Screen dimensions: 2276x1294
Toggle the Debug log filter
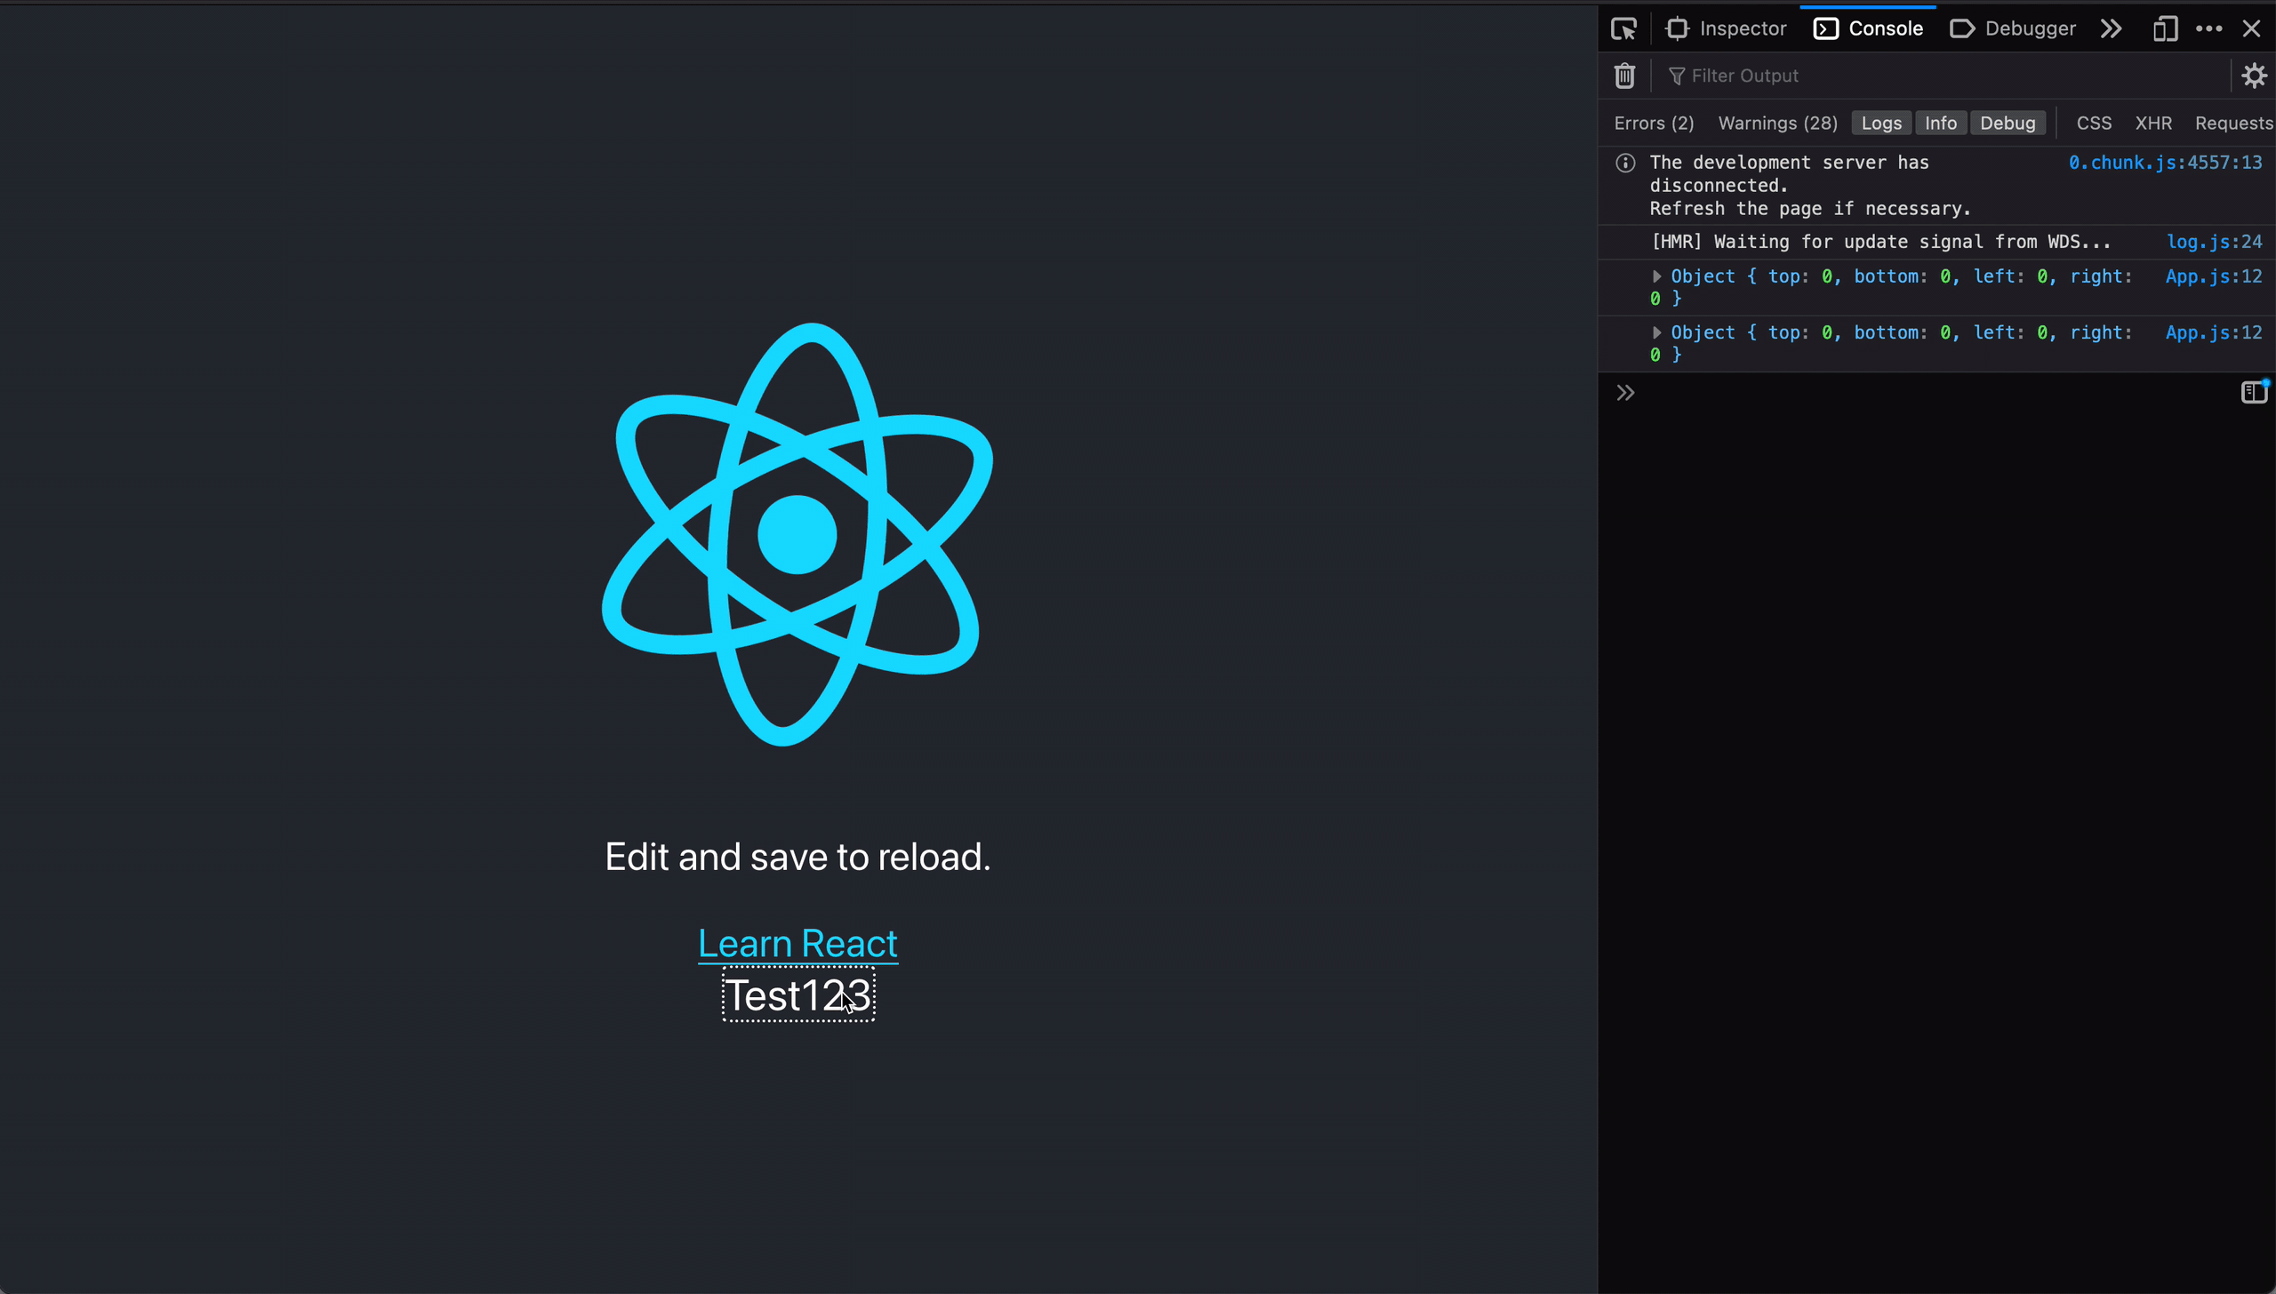point(2008,122)
